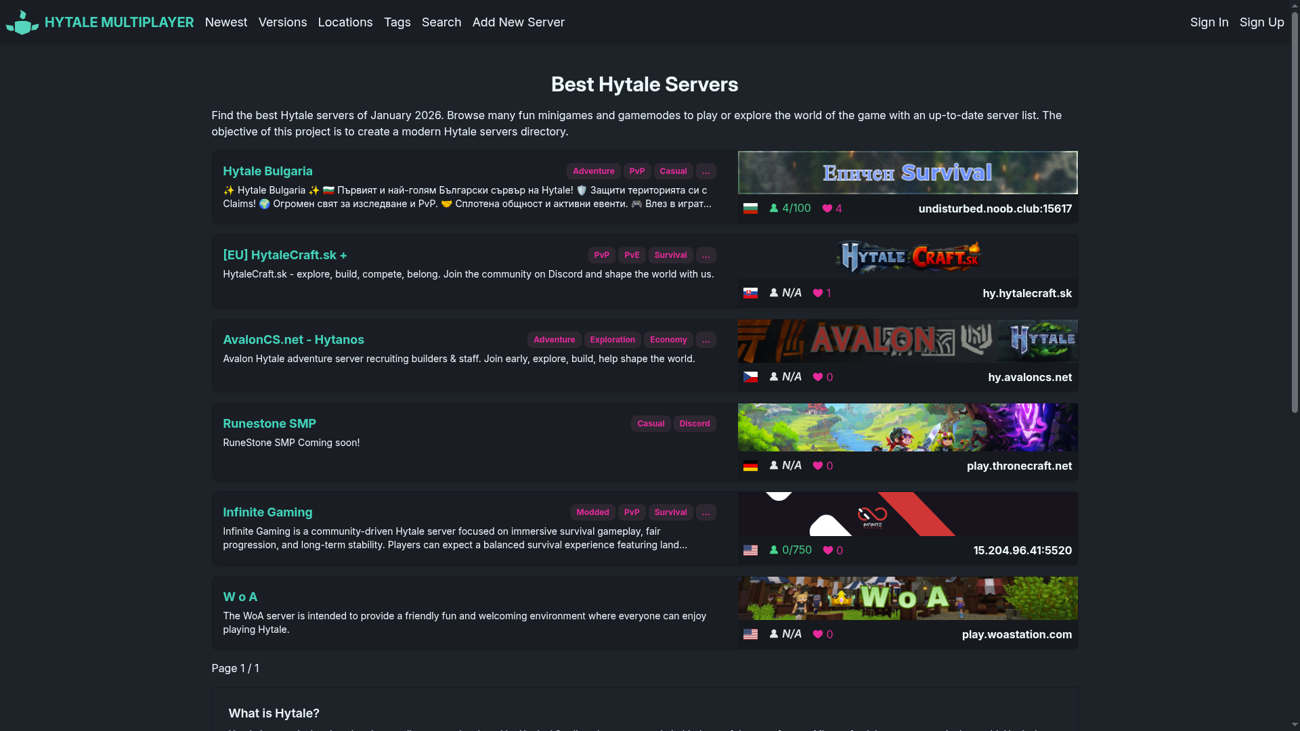Click the Slovak flag on HytaleCraft.sk

750,293
